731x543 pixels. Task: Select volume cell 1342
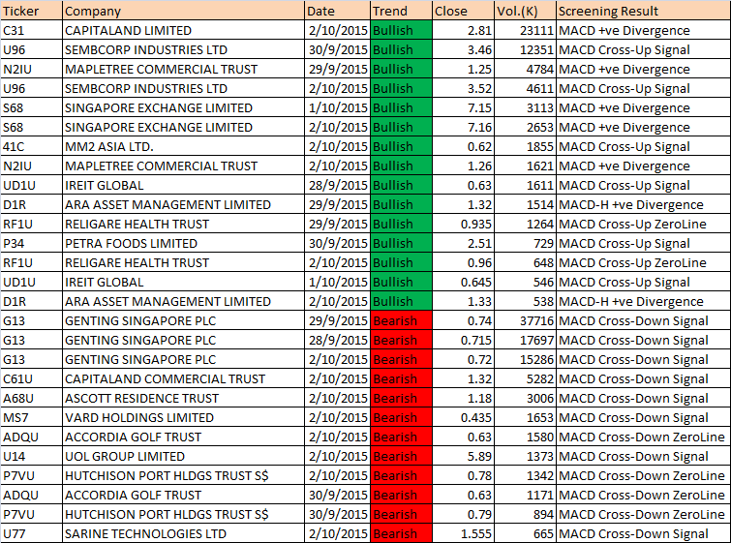(x=525, y=475)
